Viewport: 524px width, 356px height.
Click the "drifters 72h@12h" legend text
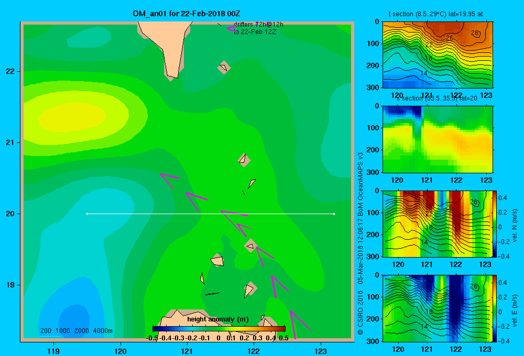pos(258,25)
